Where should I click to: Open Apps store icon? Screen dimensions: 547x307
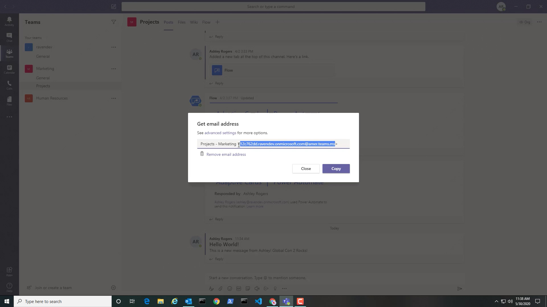tap(9, 271)
